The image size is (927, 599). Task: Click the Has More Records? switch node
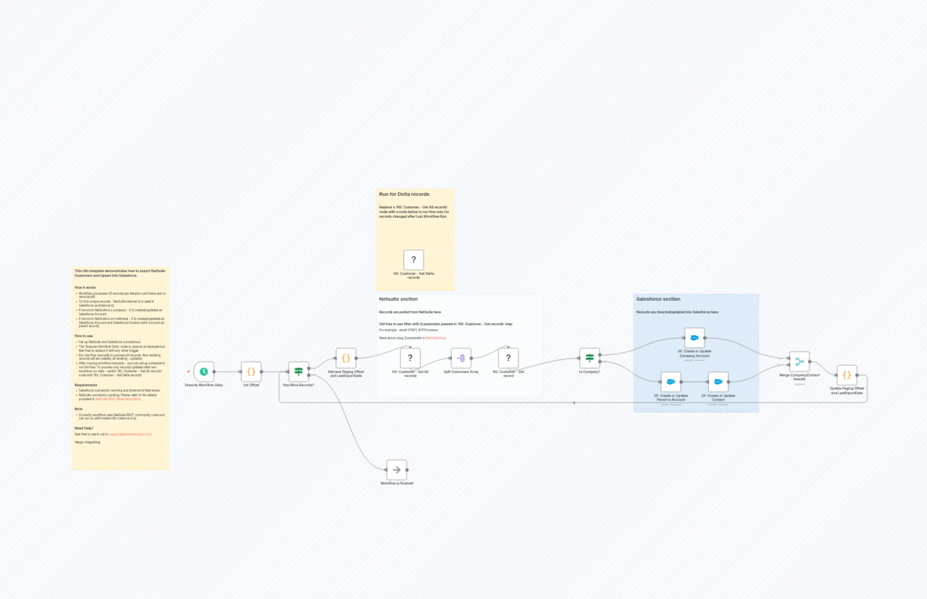tap(298, 371)
